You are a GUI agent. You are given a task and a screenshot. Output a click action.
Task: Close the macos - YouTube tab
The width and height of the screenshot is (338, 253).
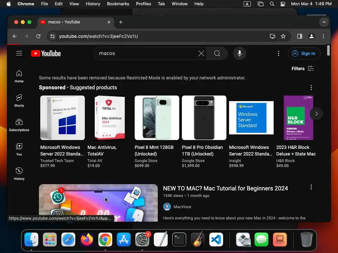[x=109, y=22]
